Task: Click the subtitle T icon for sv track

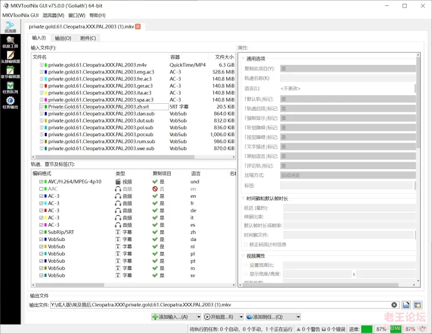Action: 118,275
